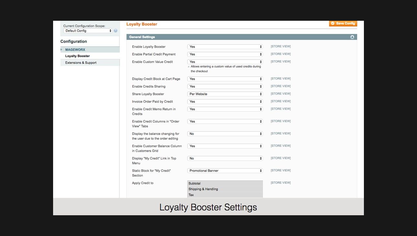Open Enable Customer Balance Column dropdown

coord(225,146)
